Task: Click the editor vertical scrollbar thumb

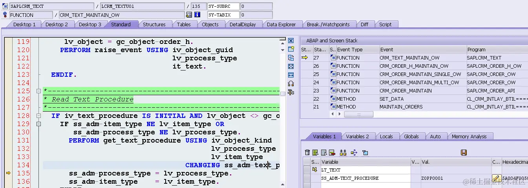Action: (282, 93)
